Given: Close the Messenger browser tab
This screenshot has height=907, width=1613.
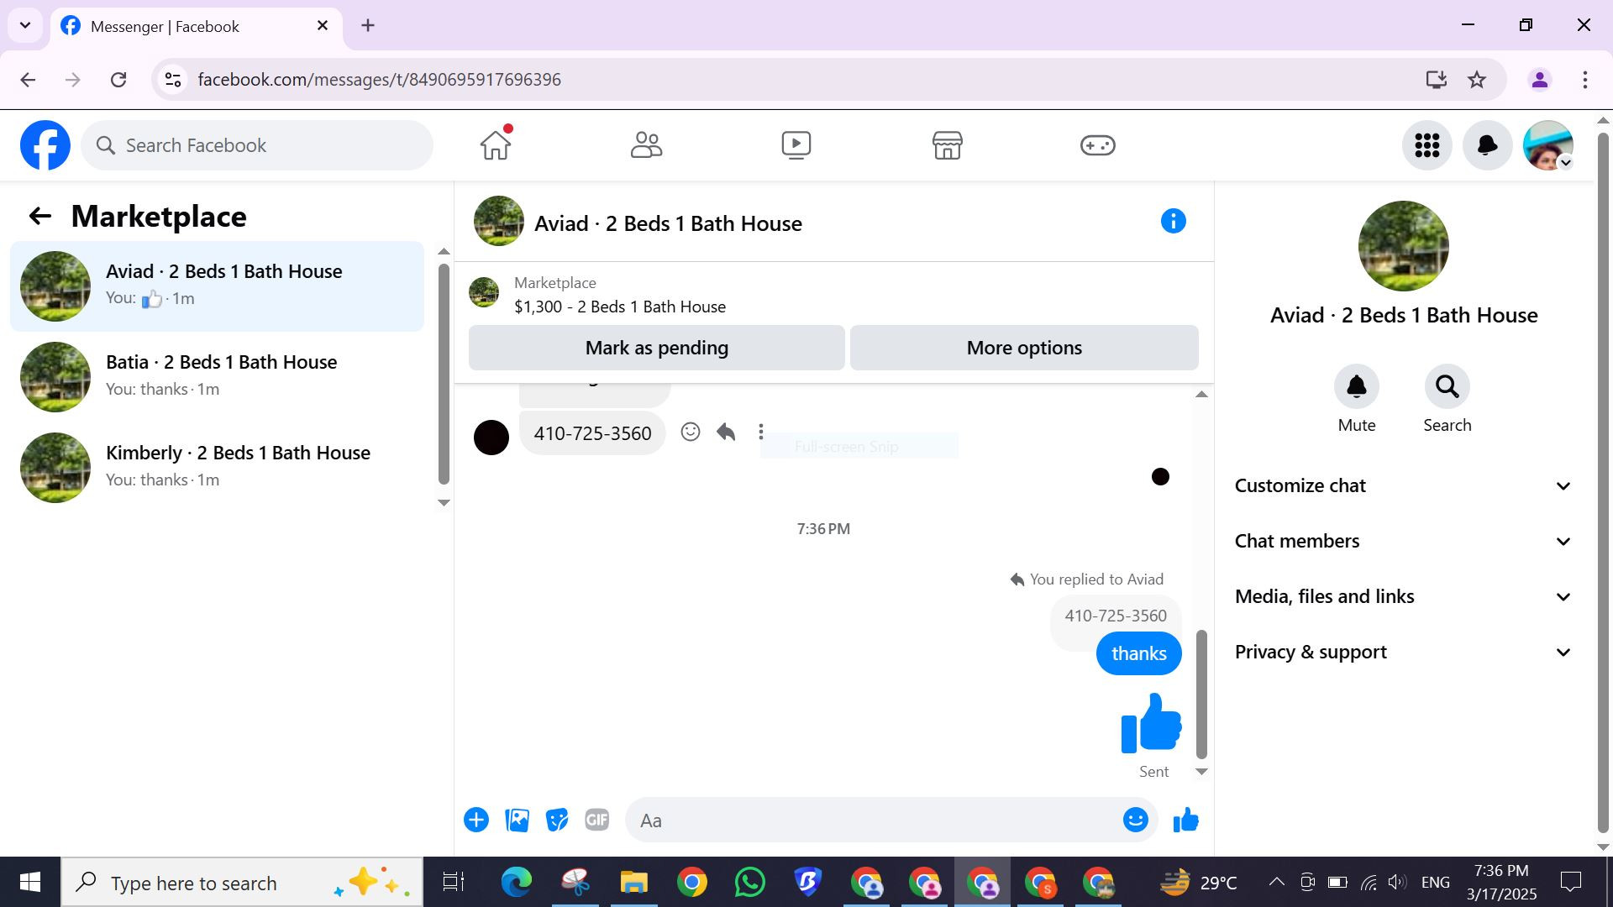Looking at the screenshot, I should [x=323, y=26].
